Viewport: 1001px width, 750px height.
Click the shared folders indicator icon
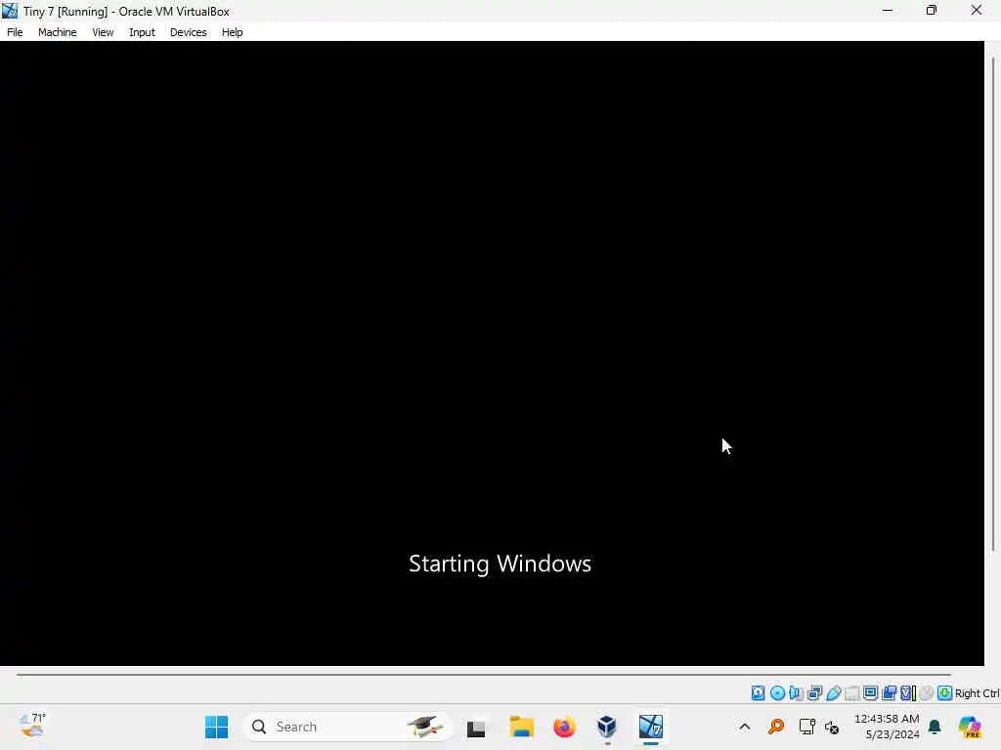tap(852, 693)
